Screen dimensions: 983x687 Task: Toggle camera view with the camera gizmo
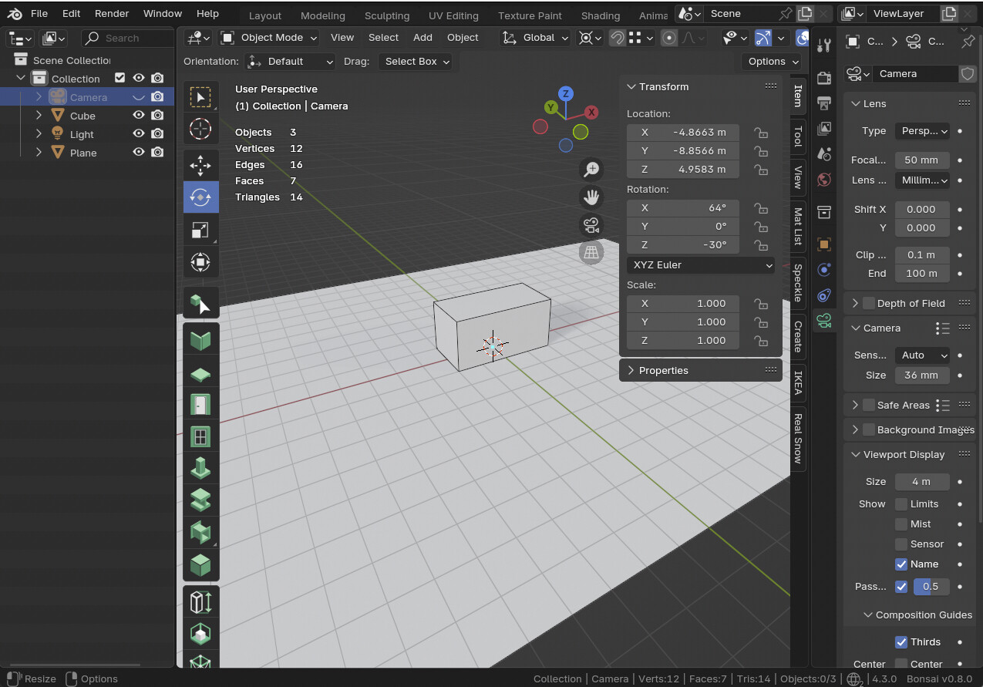click(591, 225)
